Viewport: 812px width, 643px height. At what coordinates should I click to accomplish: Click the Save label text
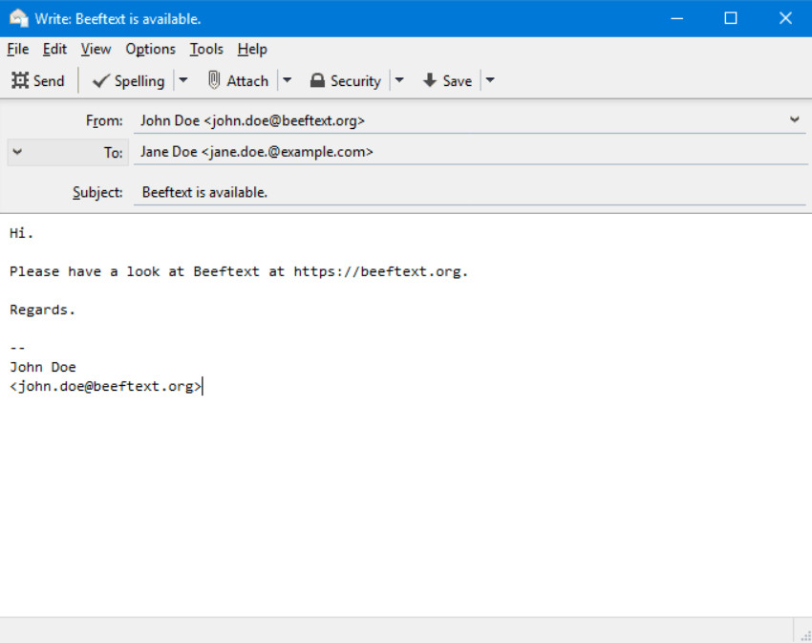click(x=458, y=81)
